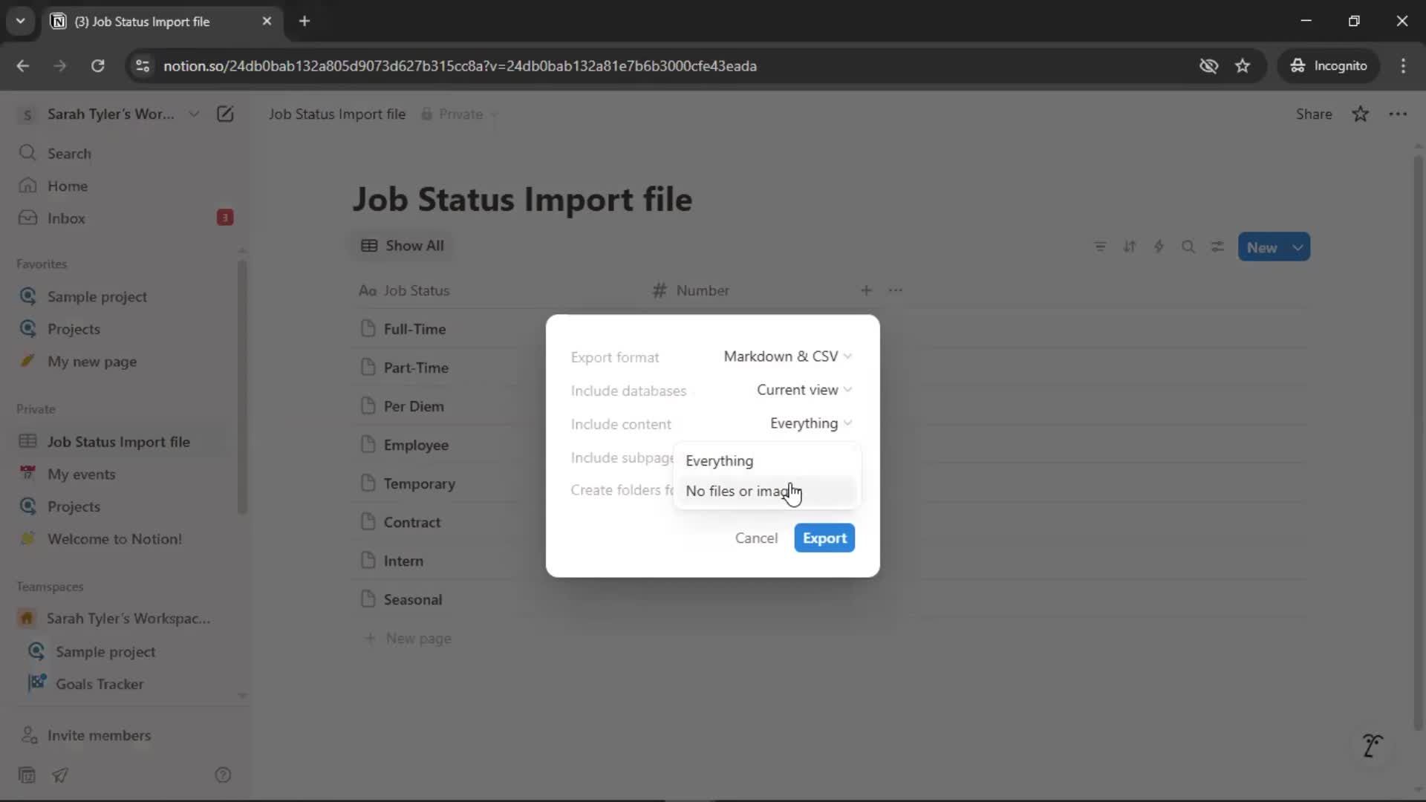Open column options three-dot icon
This screenshot has width=1426, height=802.
(896, 290)
